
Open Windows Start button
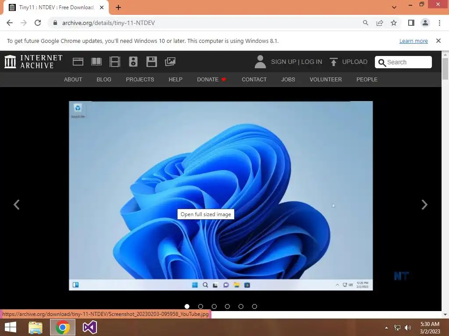[x=11, y=327]
